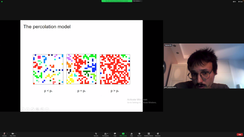Open Reactions menu
Viewport: 244px width, 137px height.
pyautogui.click(x=158, y=134)
